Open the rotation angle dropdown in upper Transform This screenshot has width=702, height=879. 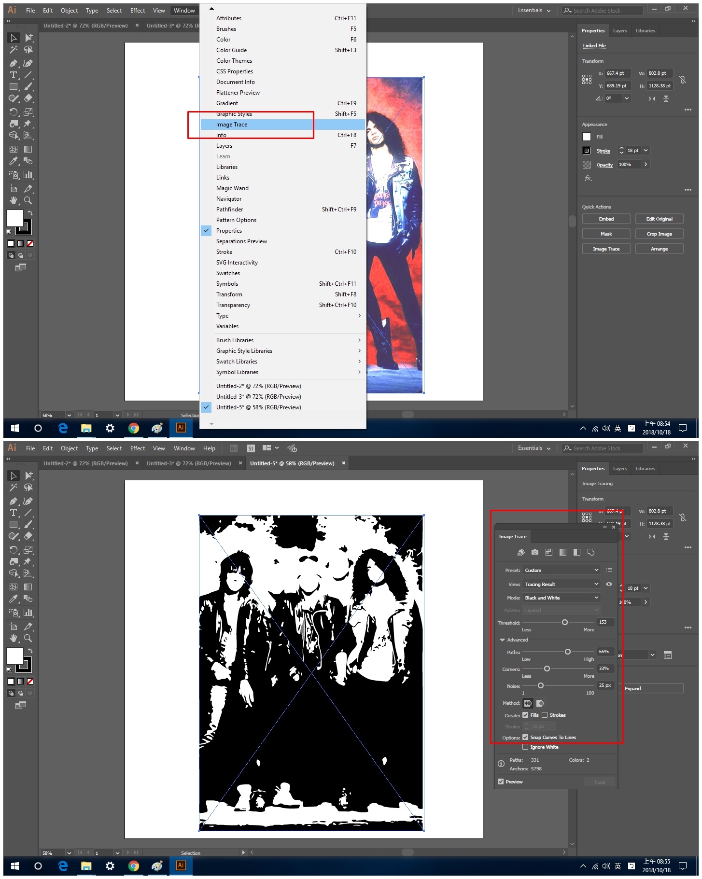click(x=627, y=98)
